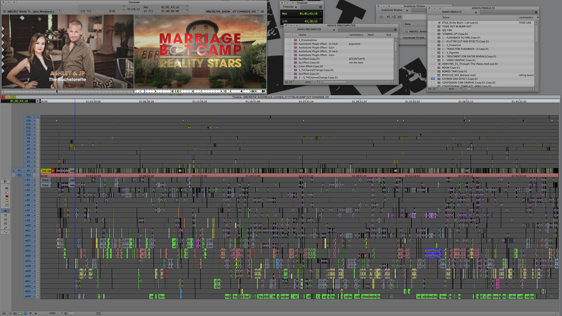The height and width of the screenshot is (316, 562).
Task: Select the Lift/Overwrite red arrow segment tool
Action: tap(7, 188)
